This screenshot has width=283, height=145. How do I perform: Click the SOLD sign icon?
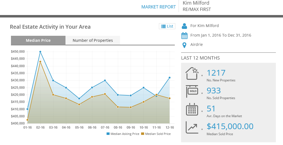[x=192, y=91]
